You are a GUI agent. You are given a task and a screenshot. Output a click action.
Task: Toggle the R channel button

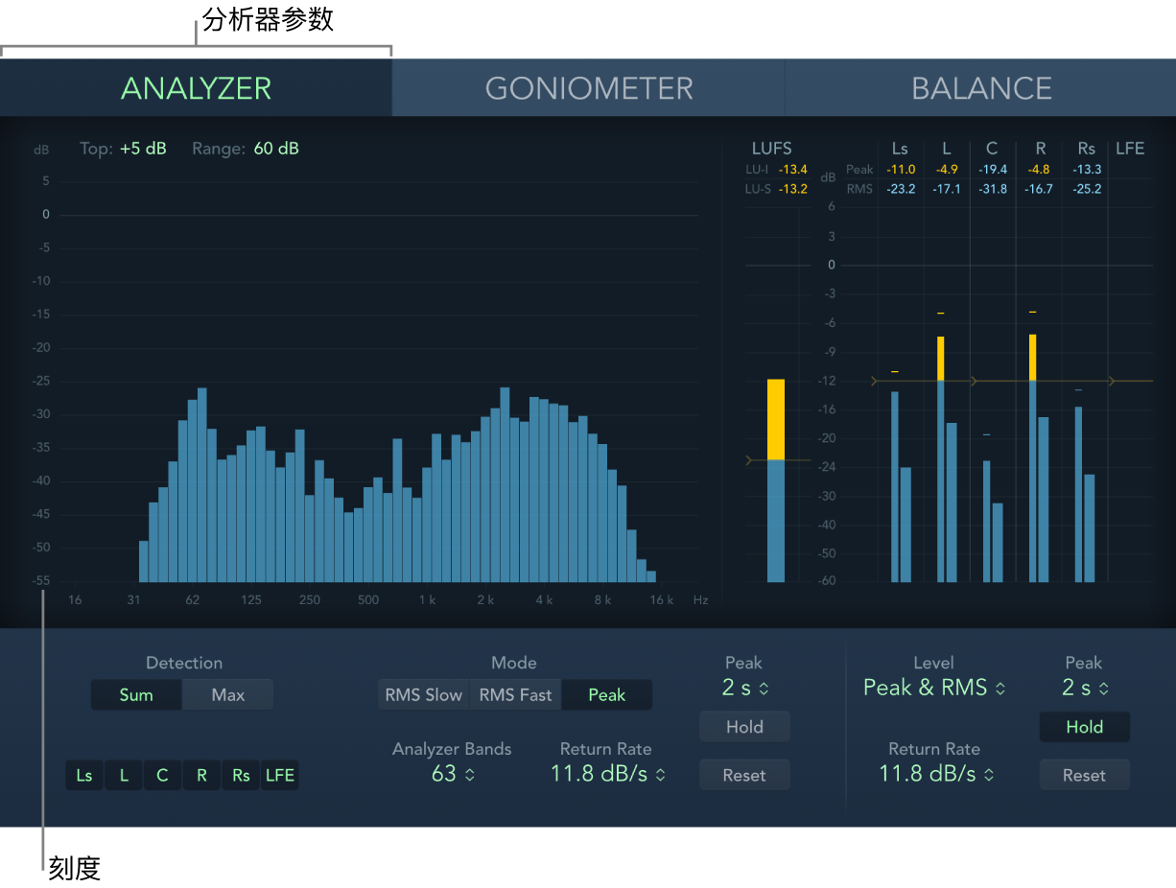pos(201,775)
